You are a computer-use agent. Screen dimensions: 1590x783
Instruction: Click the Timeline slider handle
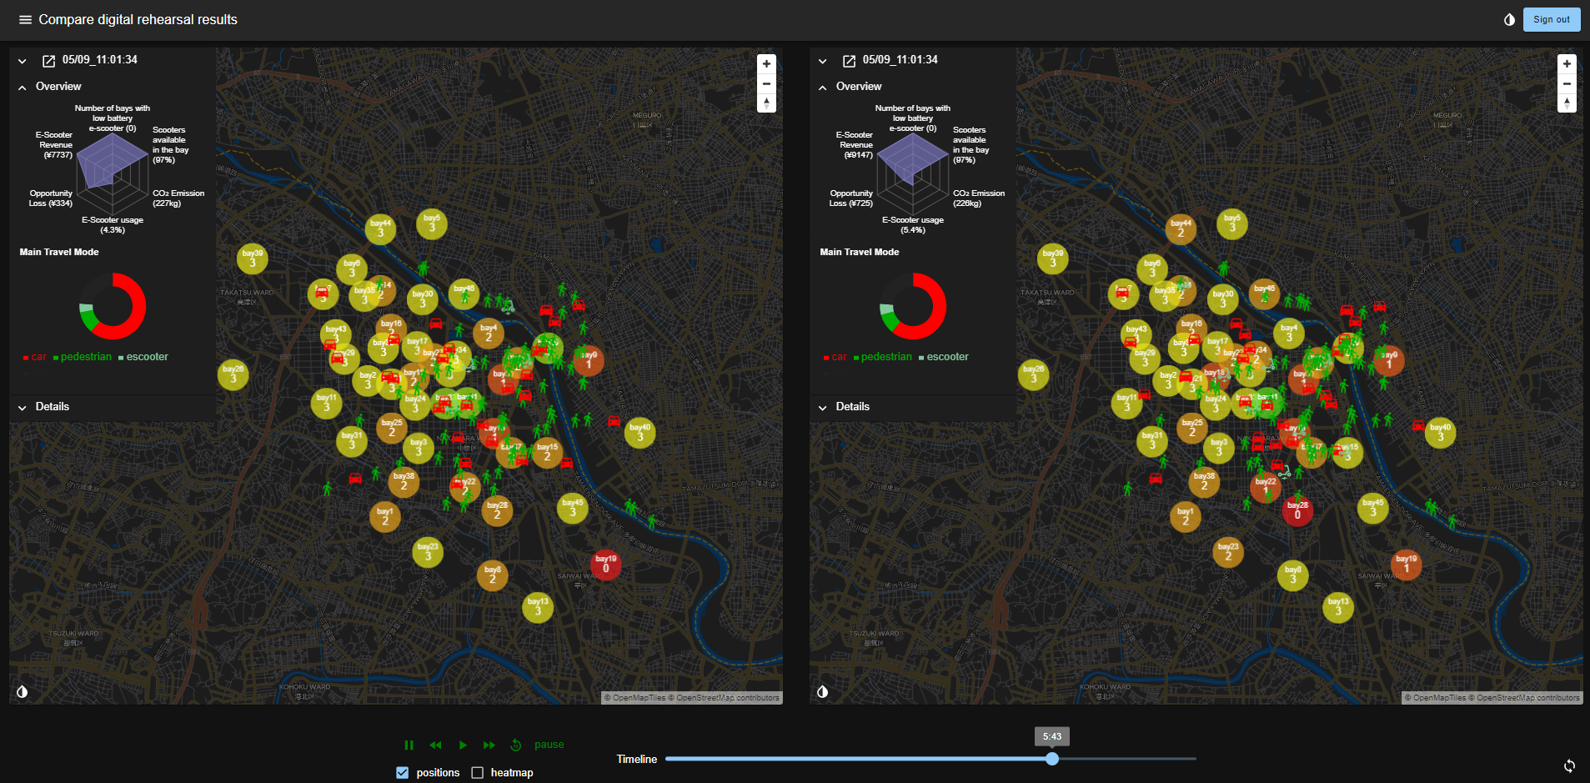pos(1052,759)
